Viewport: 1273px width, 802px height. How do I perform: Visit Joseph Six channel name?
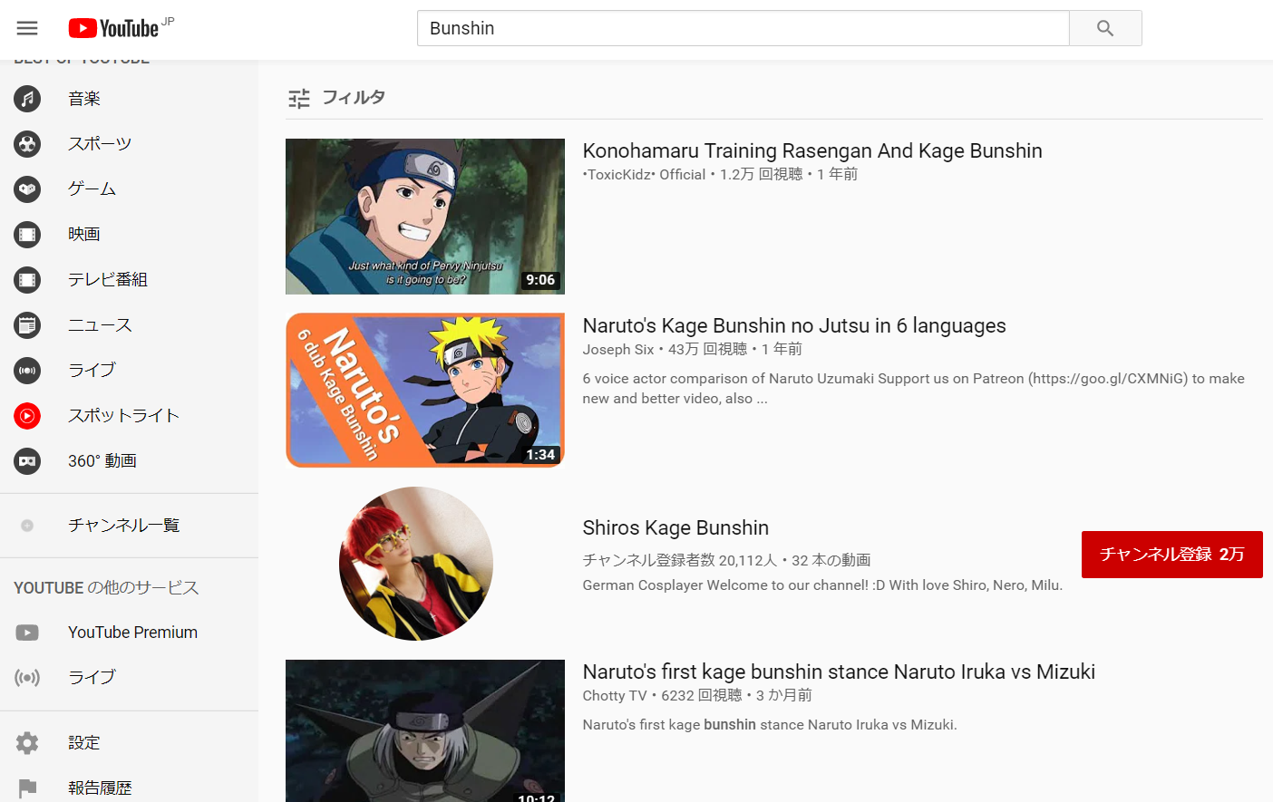618,350
